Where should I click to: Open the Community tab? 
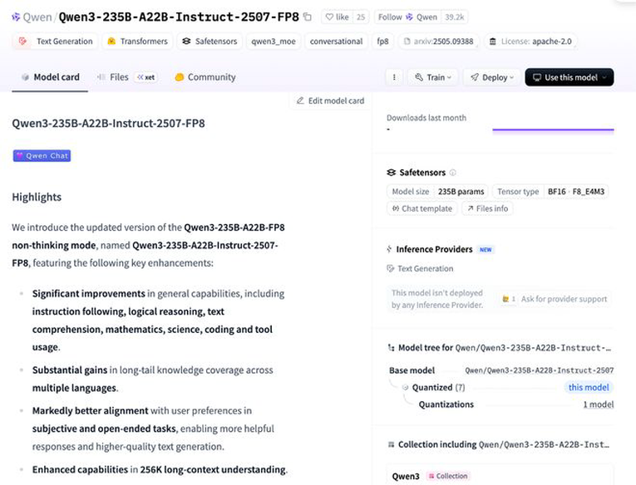click(x=205, y=77)
